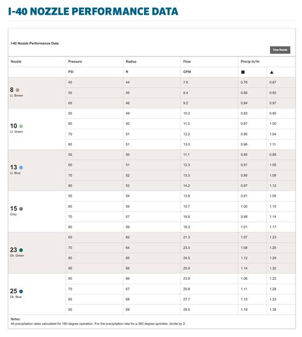Click the 10.3 flow value
The height and width of the screenshot is (337, 302).
tap(186, 113)
